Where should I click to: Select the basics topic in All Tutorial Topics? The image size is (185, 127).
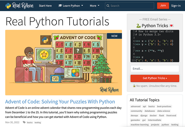151,106
